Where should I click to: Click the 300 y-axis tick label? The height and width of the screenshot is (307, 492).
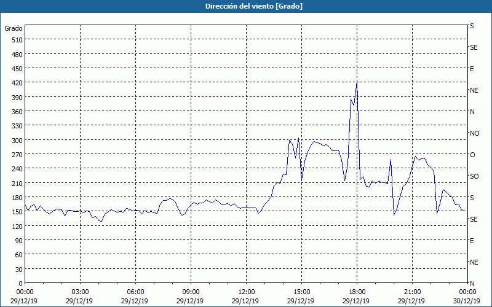tap(17, 141)
